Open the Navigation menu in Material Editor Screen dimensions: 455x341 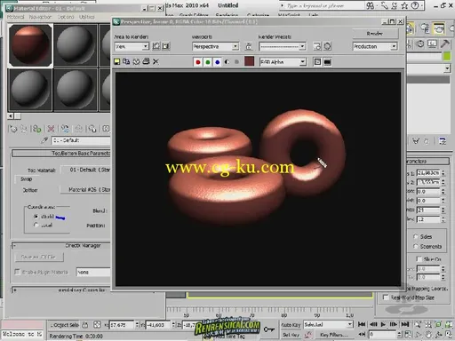[x=40, y=17]
